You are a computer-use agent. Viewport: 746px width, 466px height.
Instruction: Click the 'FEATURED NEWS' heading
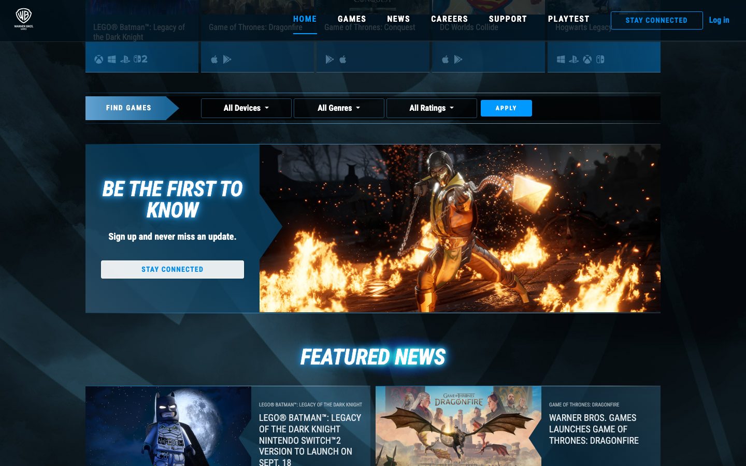373,357
